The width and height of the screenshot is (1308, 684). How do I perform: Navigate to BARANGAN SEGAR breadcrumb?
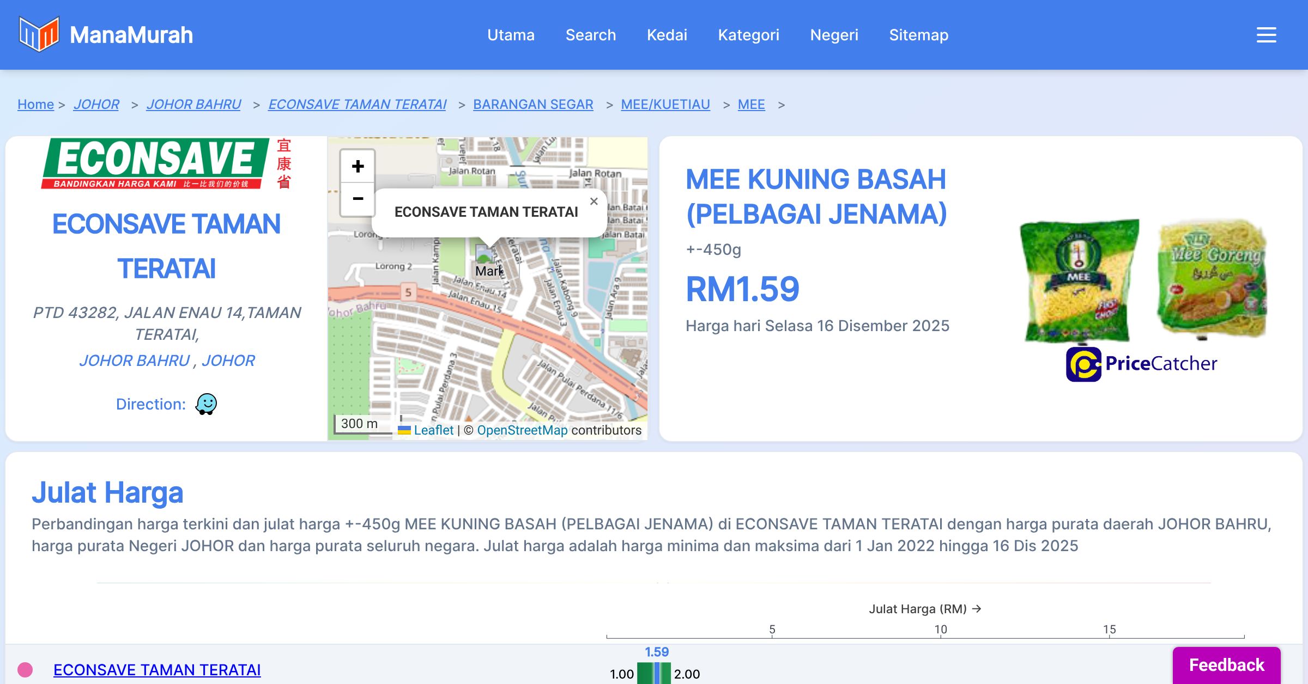(532, 104)
